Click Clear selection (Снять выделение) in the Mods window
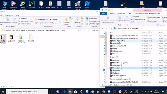 click(93, 21)
